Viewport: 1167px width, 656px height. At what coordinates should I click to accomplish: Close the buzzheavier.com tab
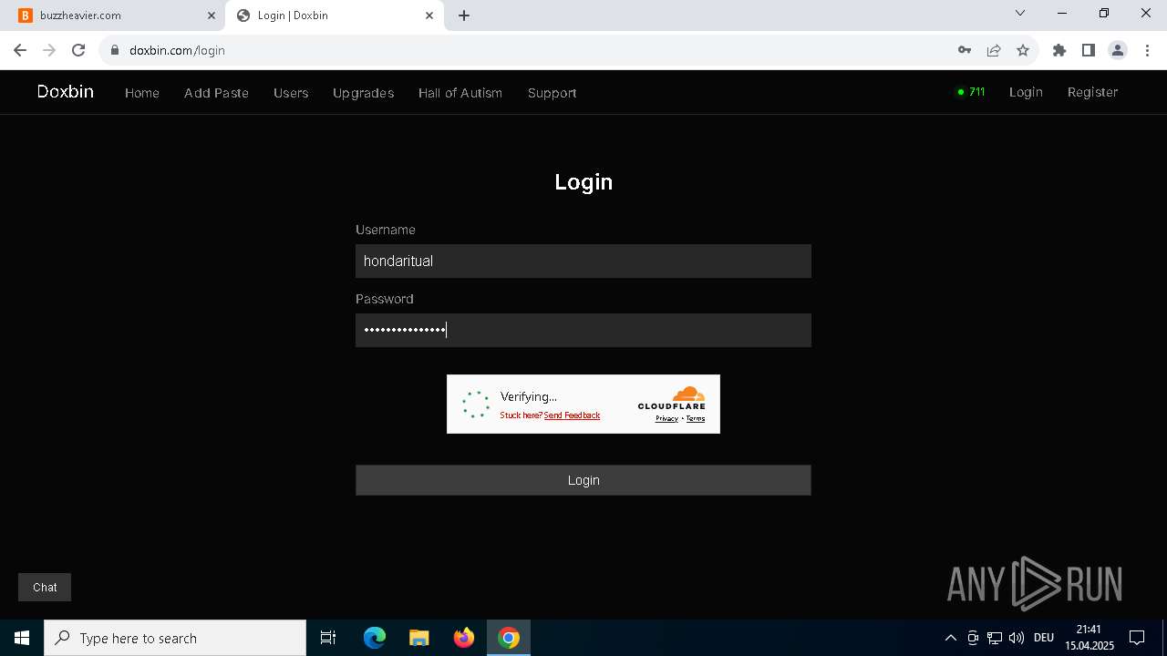click(211, 15)
